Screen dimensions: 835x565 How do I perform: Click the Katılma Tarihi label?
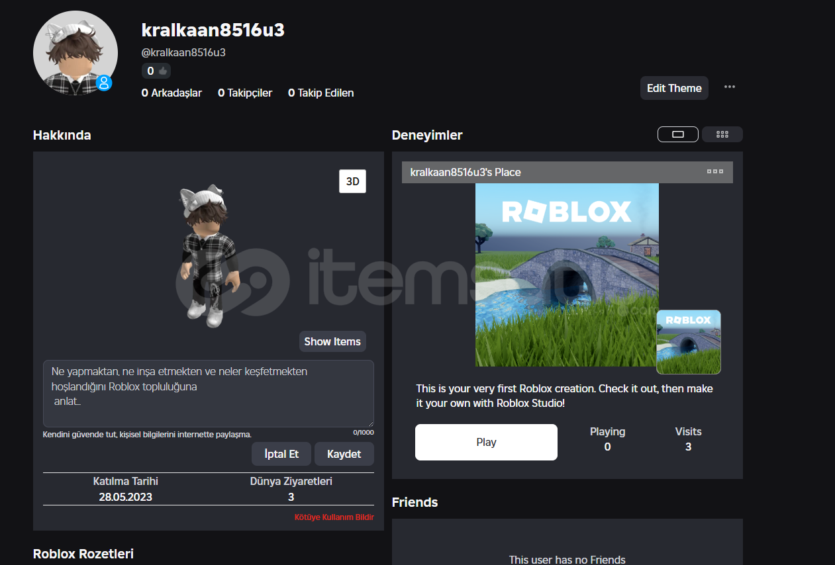pos(126,482)
